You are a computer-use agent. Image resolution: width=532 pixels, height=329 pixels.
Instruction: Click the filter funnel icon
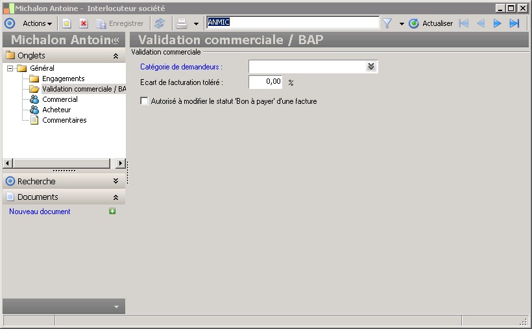point(387,23)
